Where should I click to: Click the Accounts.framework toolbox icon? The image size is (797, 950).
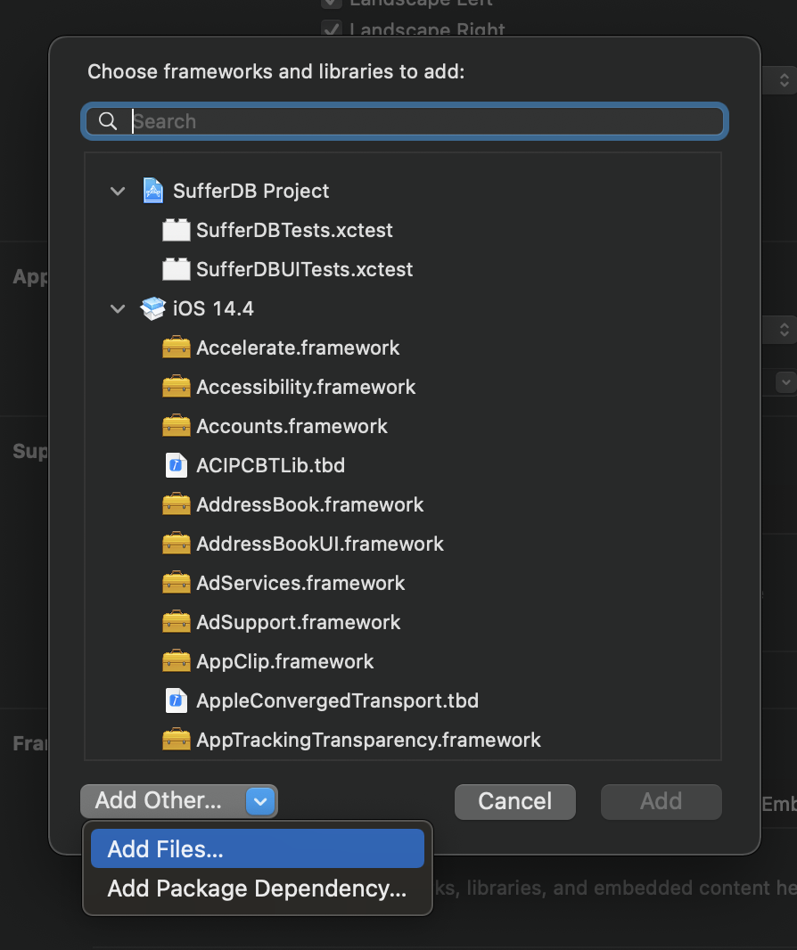coord(177,426)
